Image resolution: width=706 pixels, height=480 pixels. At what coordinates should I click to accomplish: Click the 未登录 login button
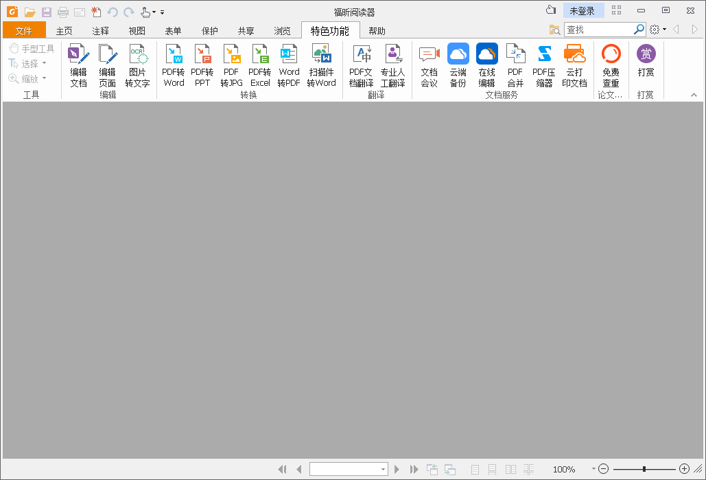583,11
